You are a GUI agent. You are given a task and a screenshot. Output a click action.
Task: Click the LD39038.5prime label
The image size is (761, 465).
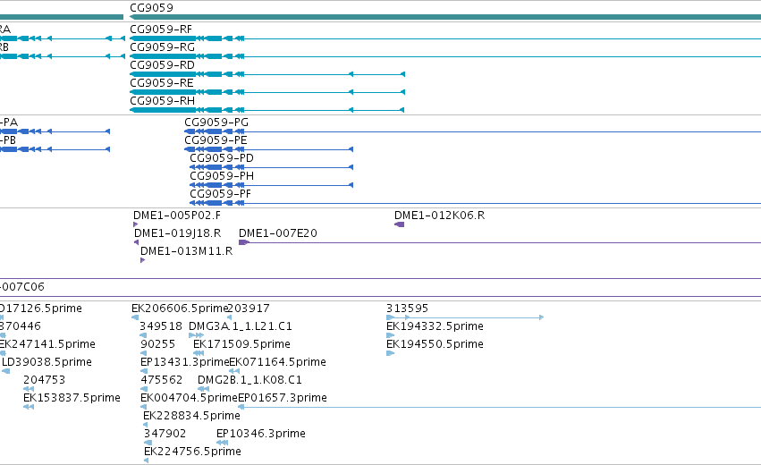[47, 362]
